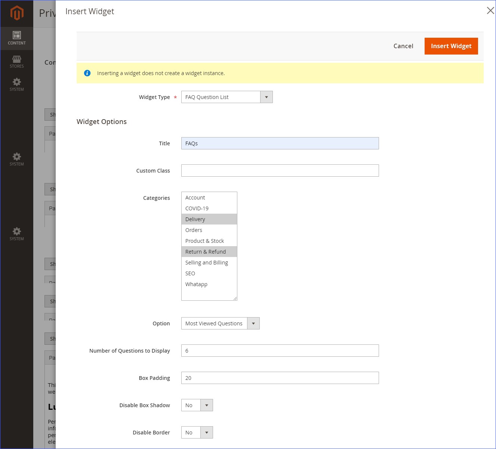Click the Magento logo icon

coord(16,12)
